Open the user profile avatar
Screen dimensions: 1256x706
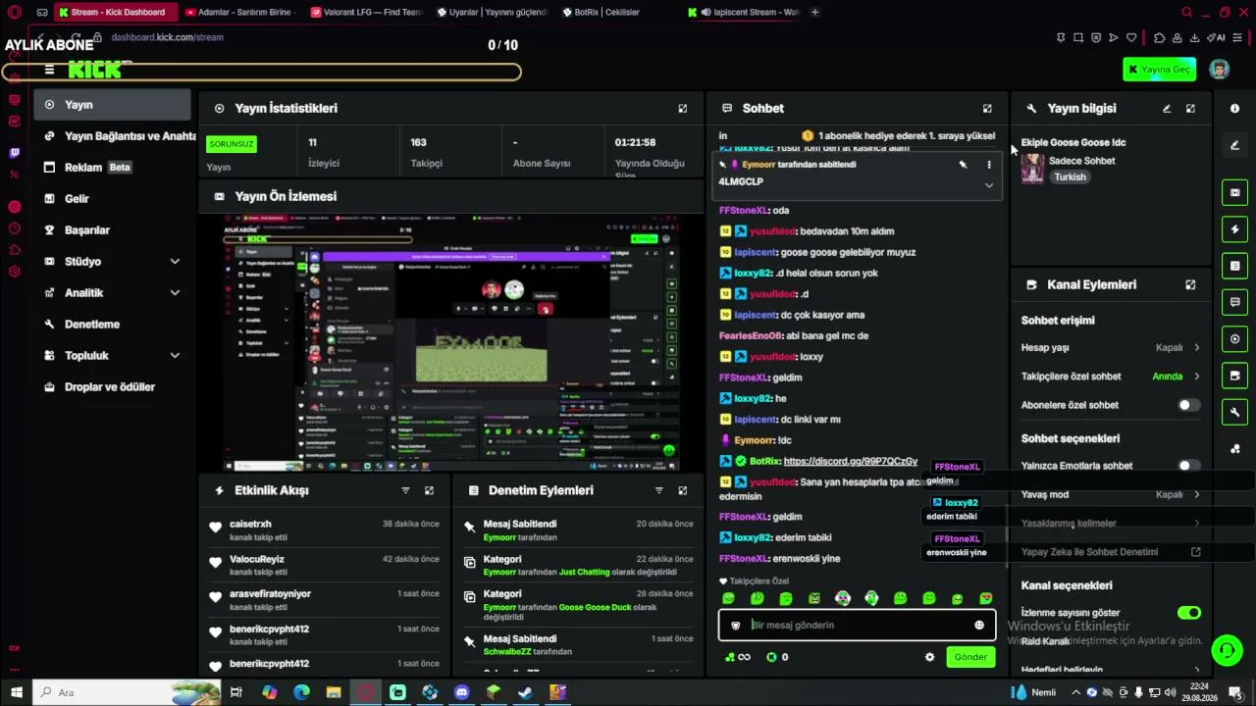(1219, 70)
